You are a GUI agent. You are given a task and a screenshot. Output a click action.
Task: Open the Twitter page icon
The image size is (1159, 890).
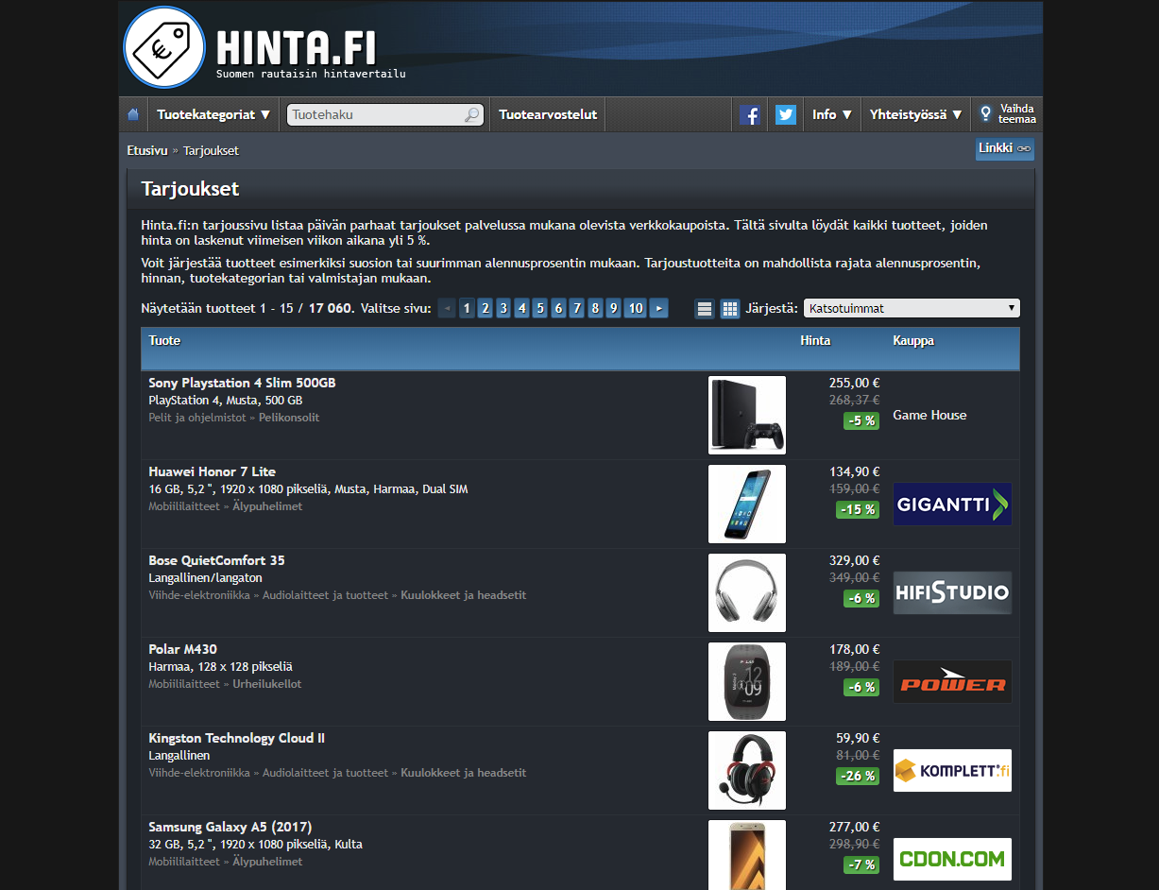786,114
